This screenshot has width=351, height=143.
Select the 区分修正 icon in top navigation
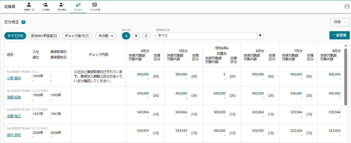pyautogui.click(x=78, y=5)
